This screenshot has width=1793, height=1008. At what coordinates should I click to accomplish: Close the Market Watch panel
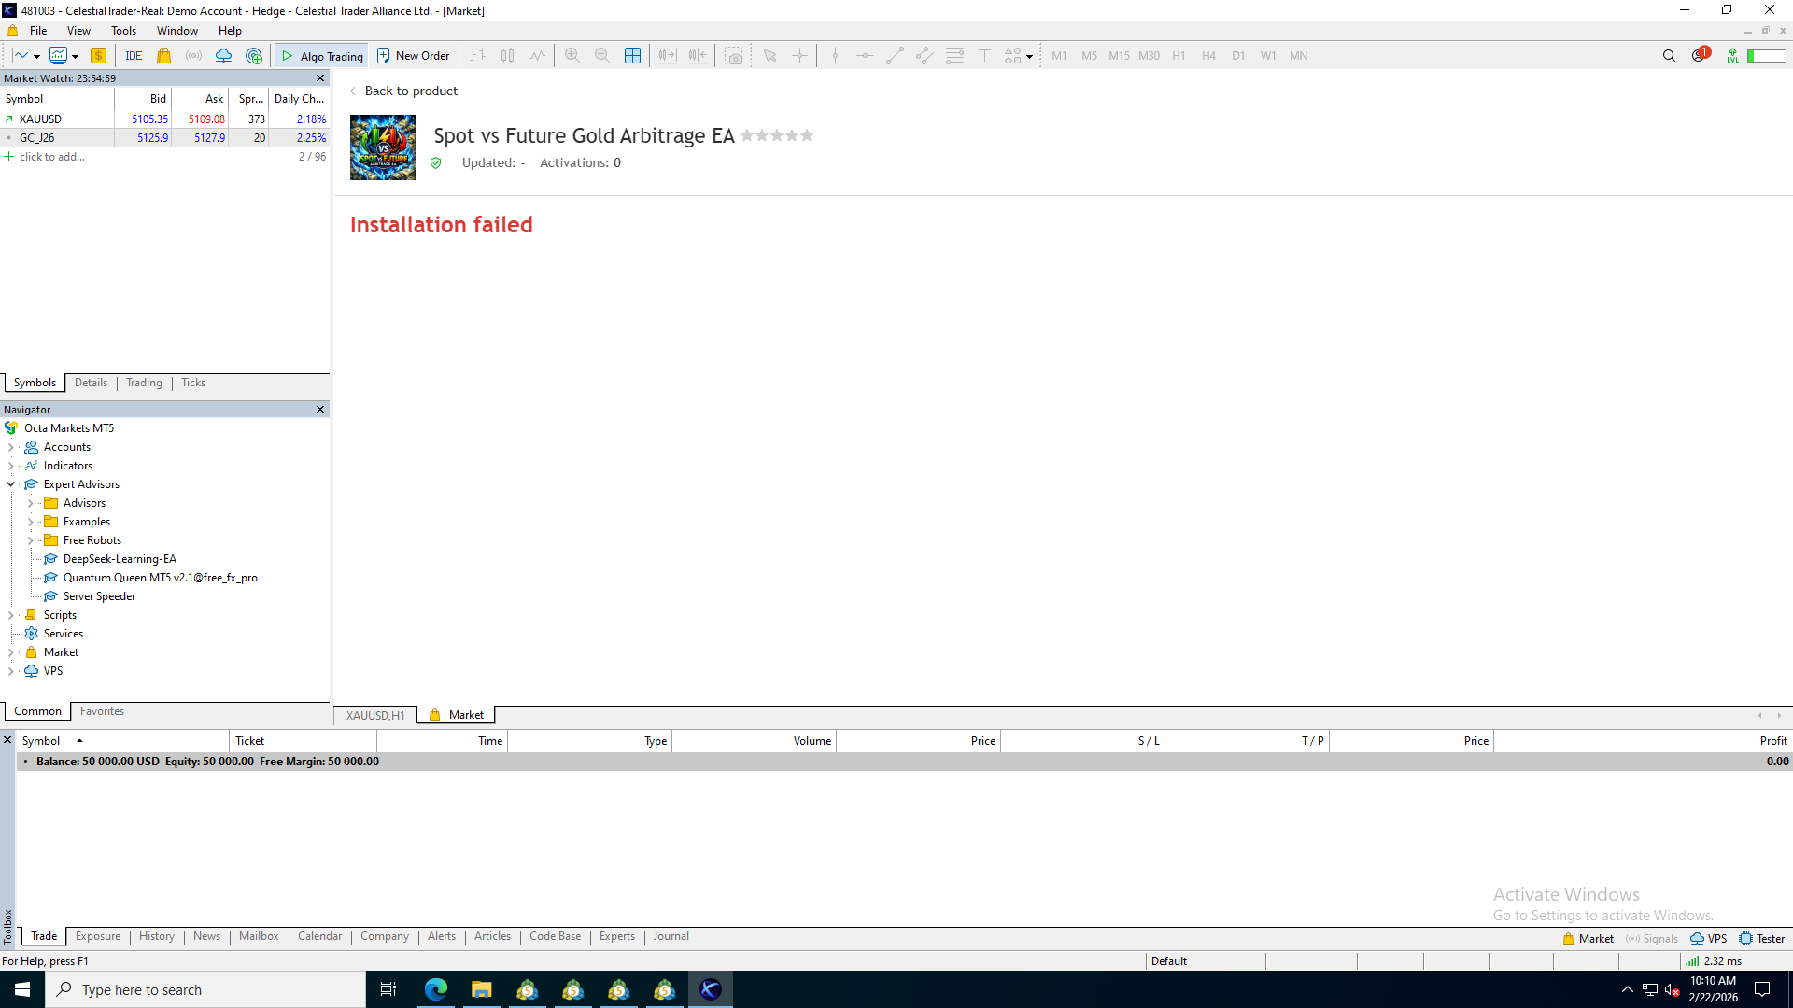tap(320, 78)
